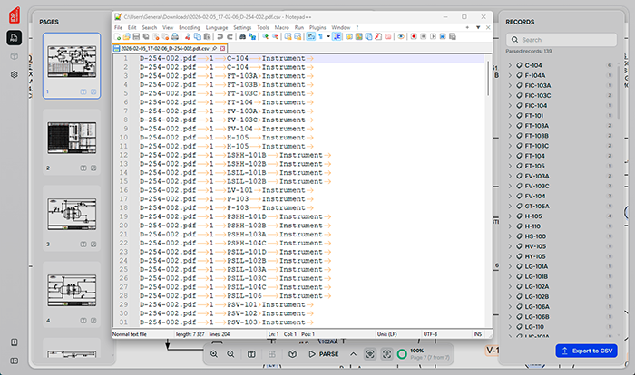Click the Cut scissors icon

pos(188,37)
